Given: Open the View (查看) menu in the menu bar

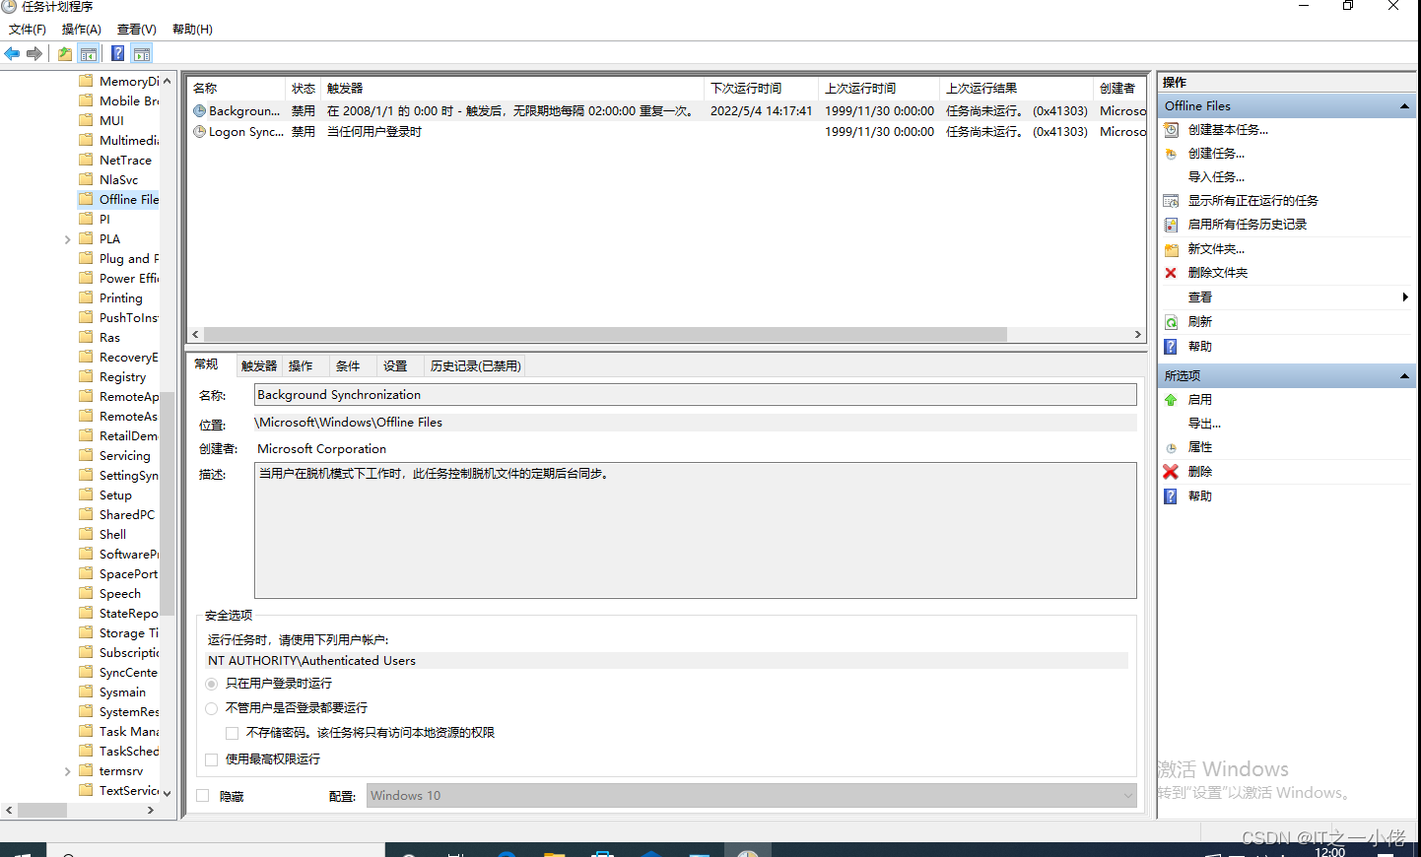Looking at the screenshot, I should click(137, 30).
